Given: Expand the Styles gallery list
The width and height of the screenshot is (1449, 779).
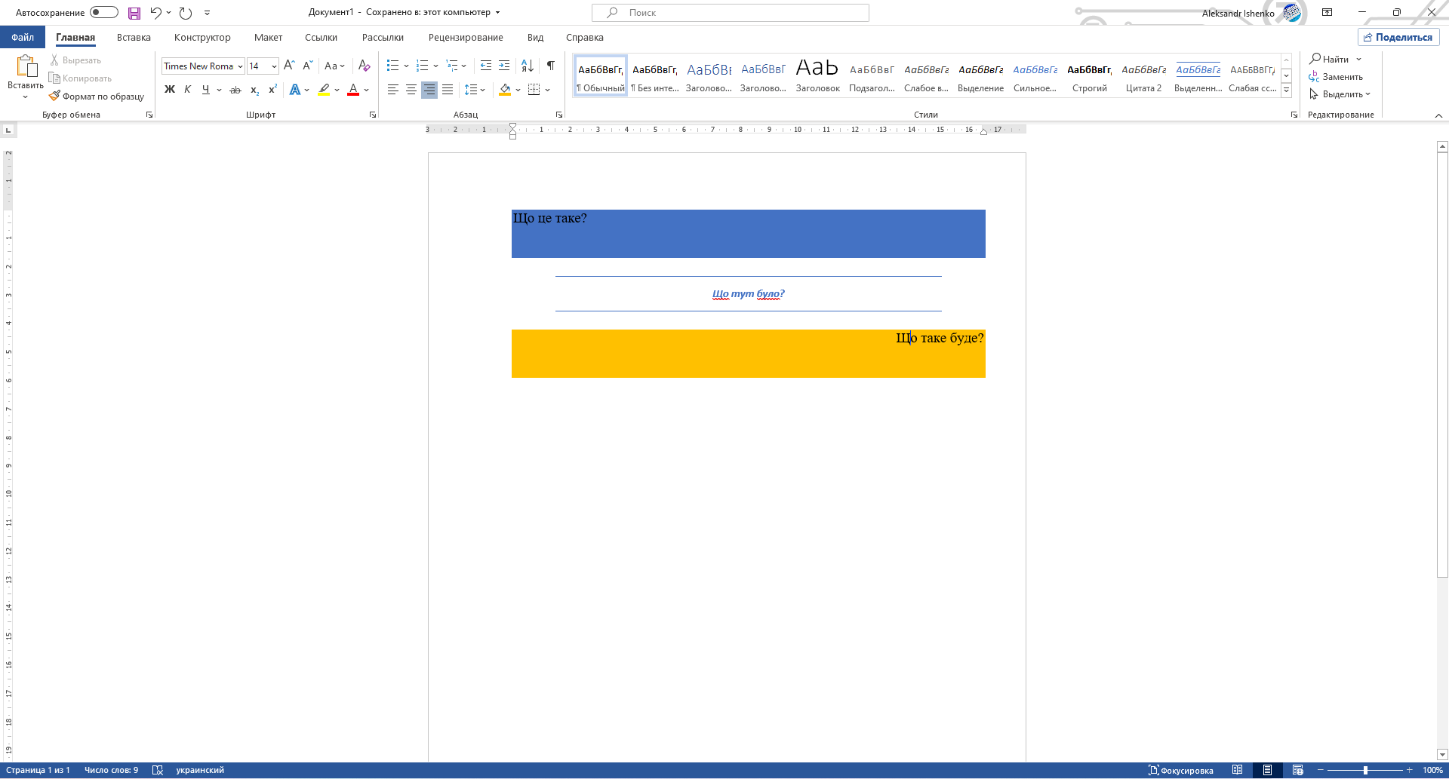Looking at the screenshot, I should pyautogui.click(x=1287, y=90).
